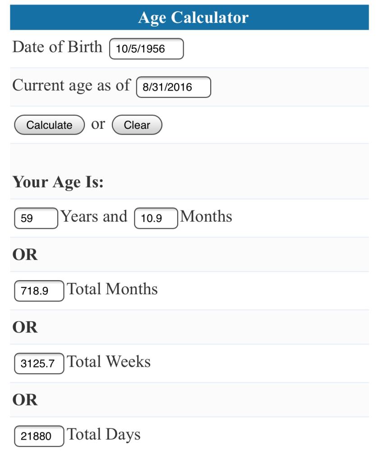The width and height of the screenshot is (379, 454).
Task: Click the 'Total Months' label text
Action: [x=112, y=289]
